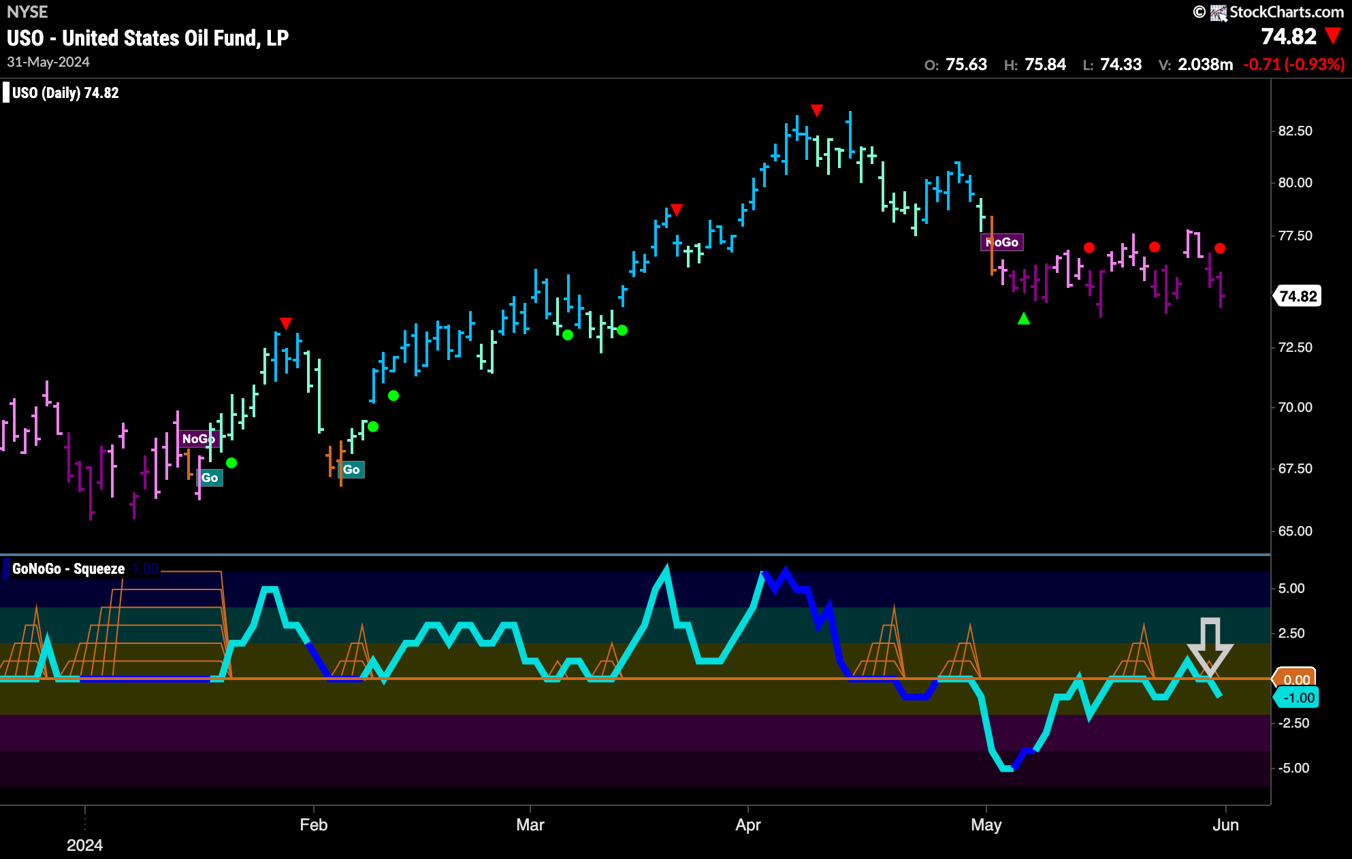The width and height of the screenshot is (1352, 859).
Task: Click the volume value 2.038m
Action: pyautogui.click(x=1205, y=65)
